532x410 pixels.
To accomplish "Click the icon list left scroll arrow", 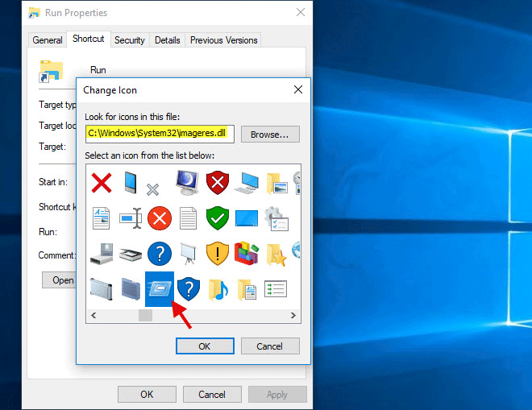I will [94, 316].
